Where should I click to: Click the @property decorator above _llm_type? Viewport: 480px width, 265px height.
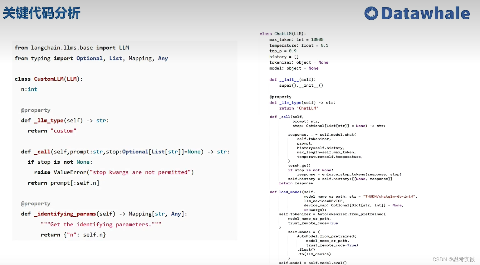click(x=36, y=110)
